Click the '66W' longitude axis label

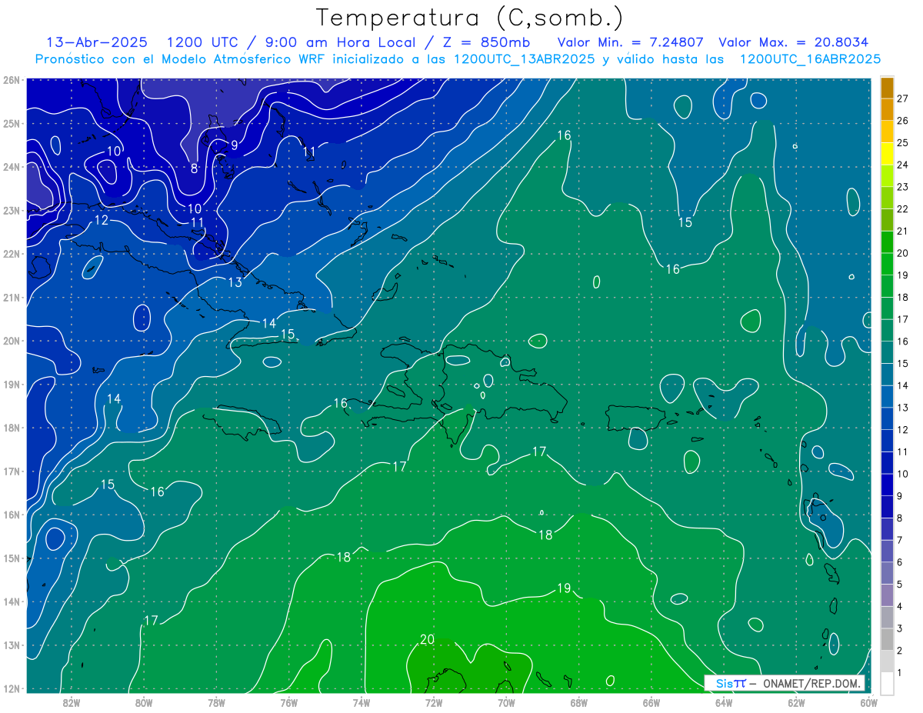(651, 702)
